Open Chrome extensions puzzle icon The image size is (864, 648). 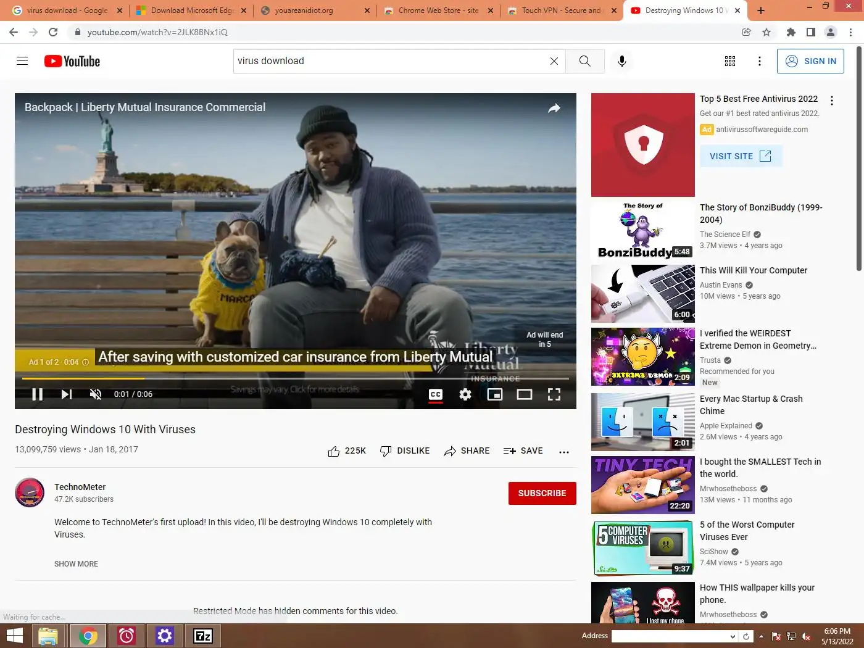click(x=791, y=32)
